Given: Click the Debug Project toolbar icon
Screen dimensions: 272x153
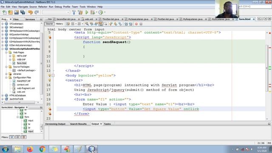Looking at the screenshot, I should (93, 12).
